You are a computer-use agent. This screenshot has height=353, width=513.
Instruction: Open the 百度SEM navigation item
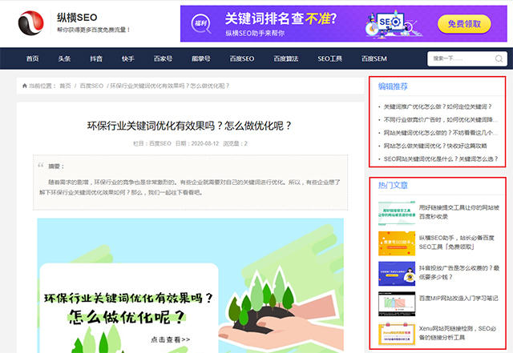(x=374, y=58)
